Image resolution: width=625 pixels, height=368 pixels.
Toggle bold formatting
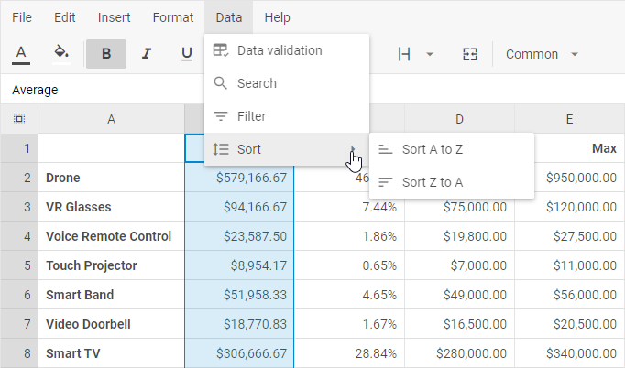point(106,54)
